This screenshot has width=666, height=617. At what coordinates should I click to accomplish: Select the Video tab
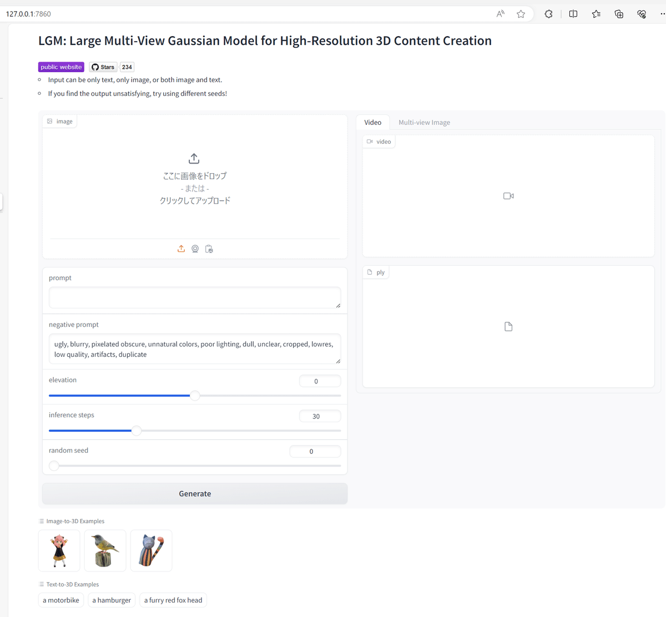tap(373, 123)
